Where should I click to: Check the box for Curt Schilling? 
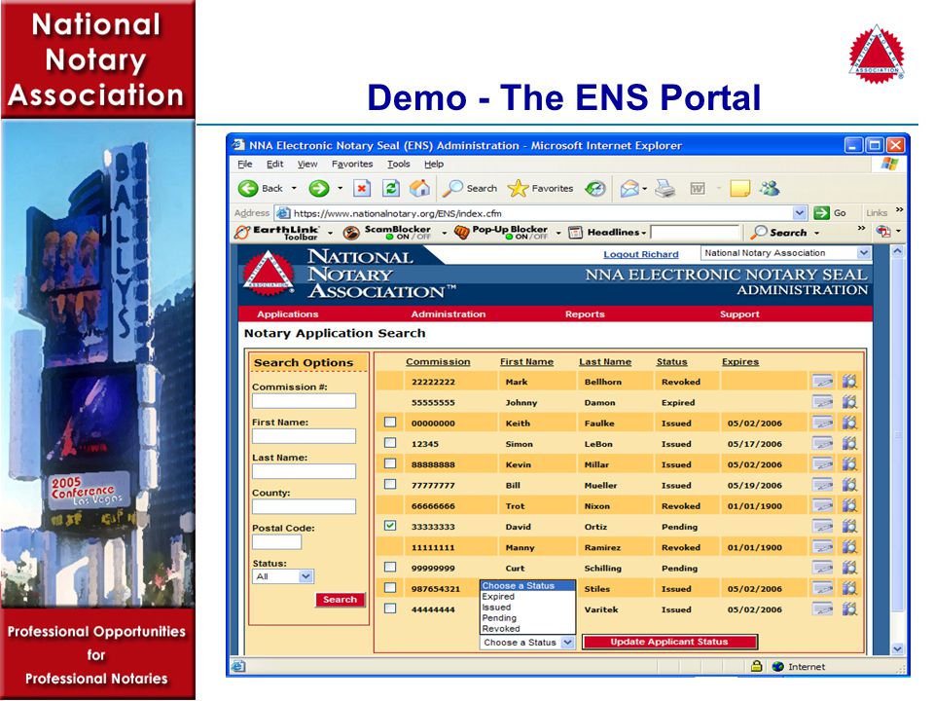(390, 567)
